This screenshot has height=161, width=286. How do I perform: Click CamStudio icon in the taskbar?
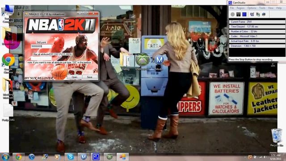tap(96, 157)
